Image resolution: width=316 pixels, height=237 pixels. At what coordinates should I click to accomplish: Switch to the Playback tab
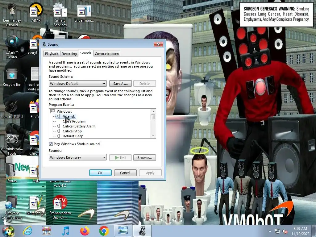click(x=52, y=54)
